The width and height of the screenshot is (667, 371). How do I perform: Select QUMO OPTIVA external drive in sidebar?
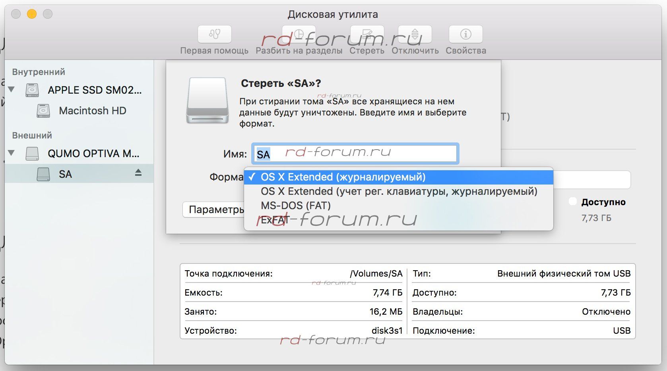(93, 154)
